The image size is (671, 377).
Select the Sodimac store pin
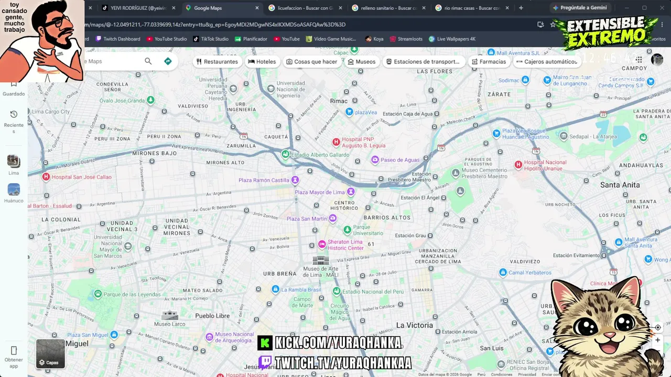pos(525,80)
